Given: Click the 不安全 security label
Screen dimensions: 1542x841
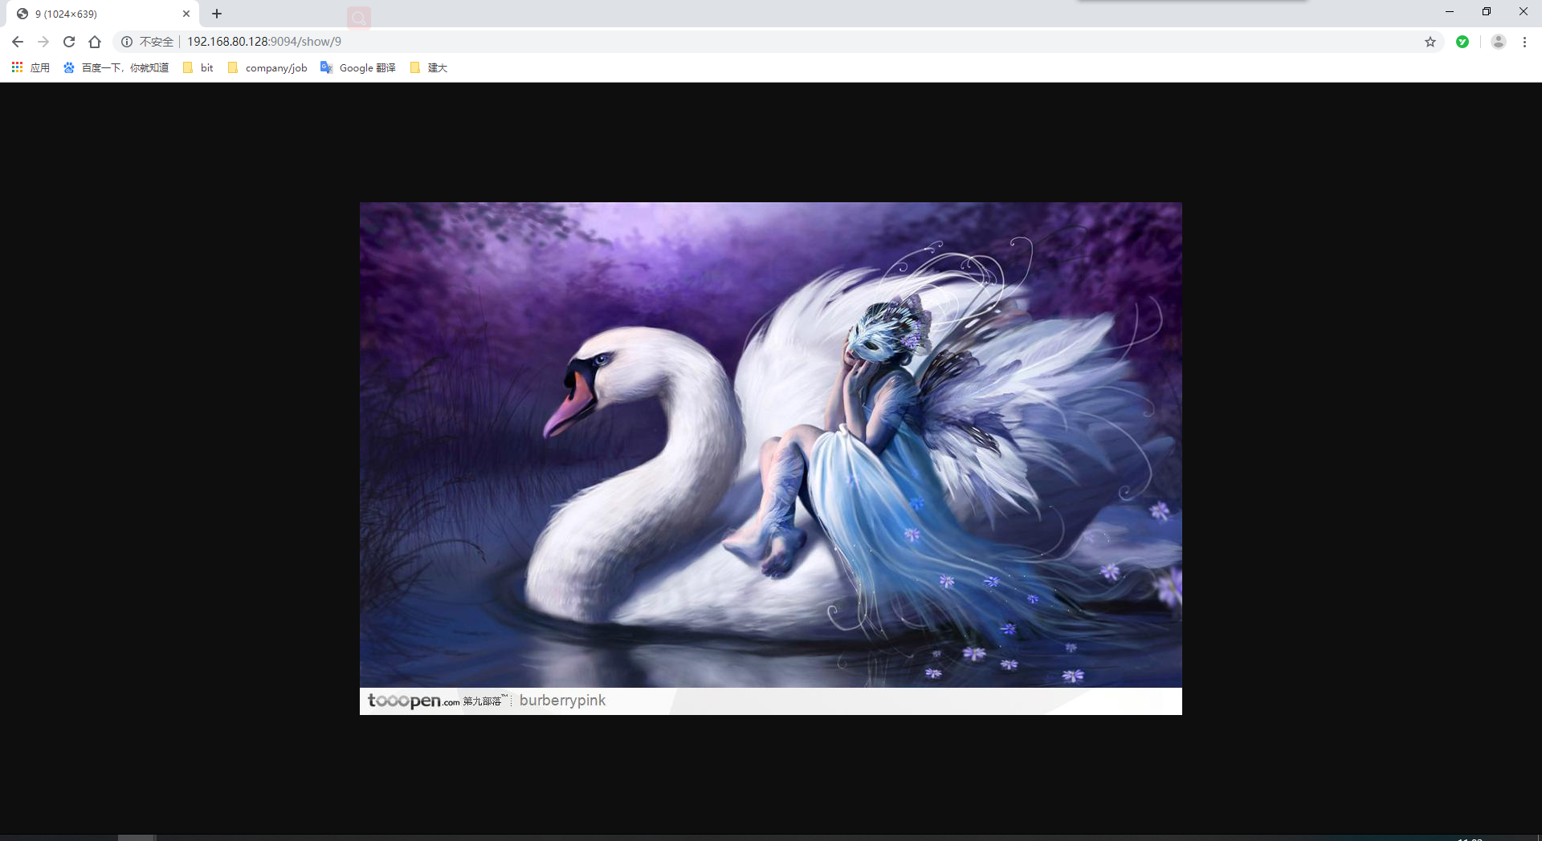Looking at the screenshot, I should click(157, 42).
